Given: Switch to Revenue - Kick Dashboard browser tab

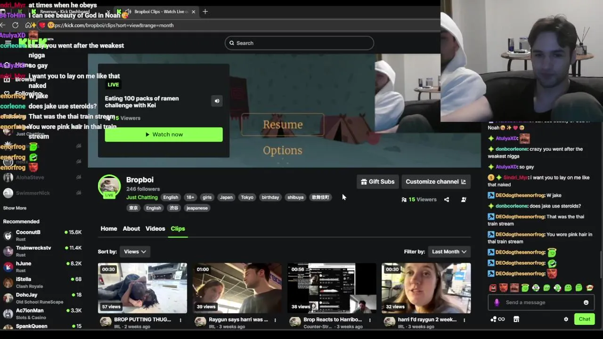Looking at the screenshot, I should tap(65, 11).
